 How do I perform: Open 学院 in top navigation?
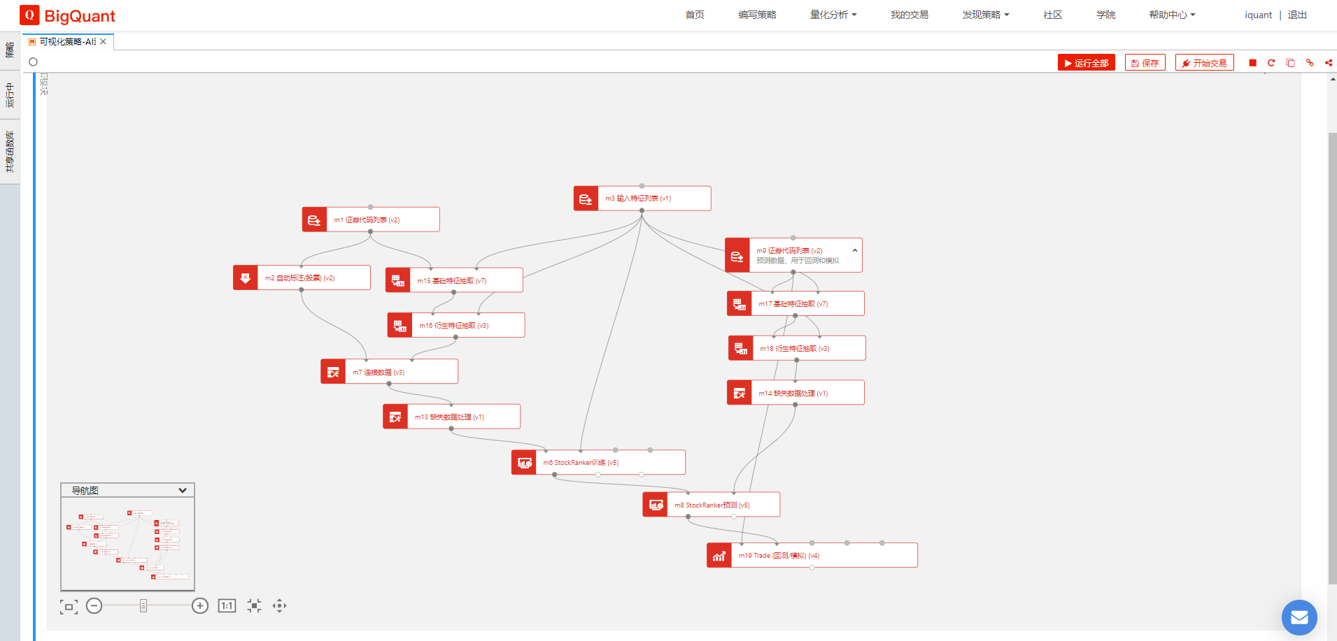(1106, 15)
